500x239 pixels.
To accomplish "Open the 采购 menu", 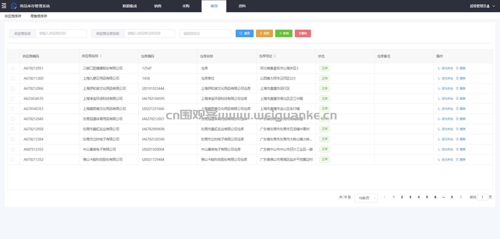I will click(x=186, y=6).
